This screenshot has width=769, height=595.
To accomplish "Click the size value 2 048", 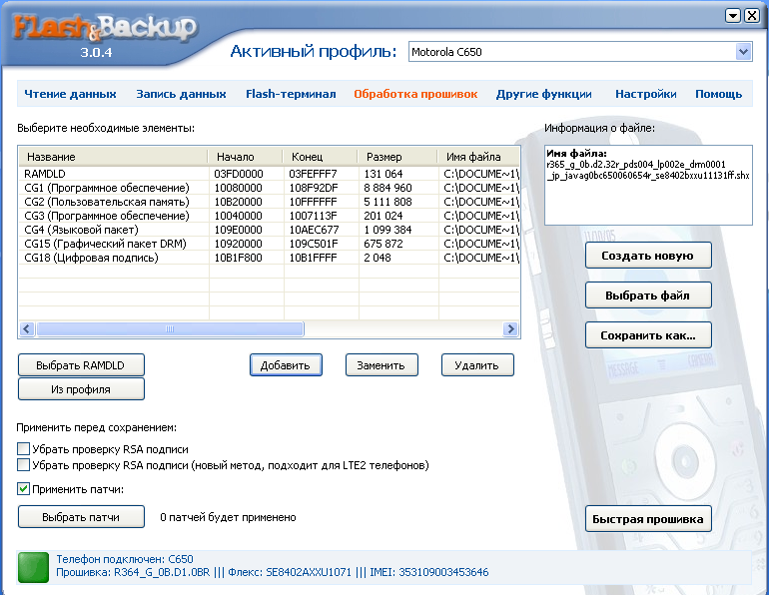I will 378,258.
